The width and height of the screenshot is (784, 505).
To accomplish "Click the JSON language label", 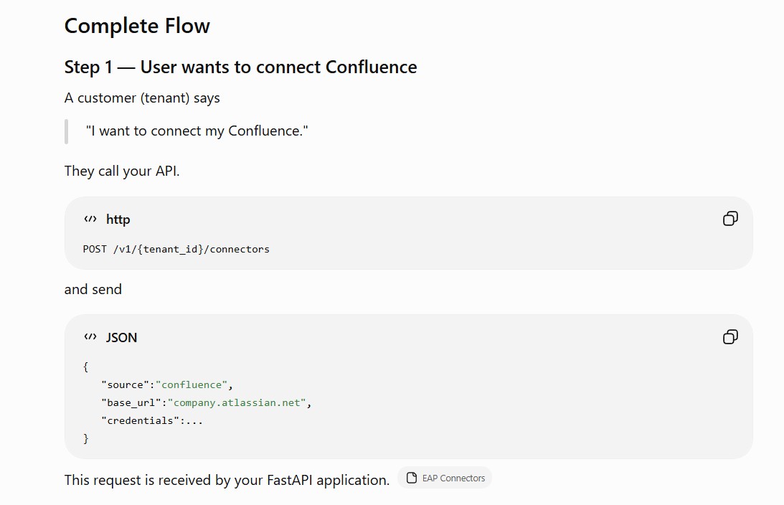I will (121, 337).
